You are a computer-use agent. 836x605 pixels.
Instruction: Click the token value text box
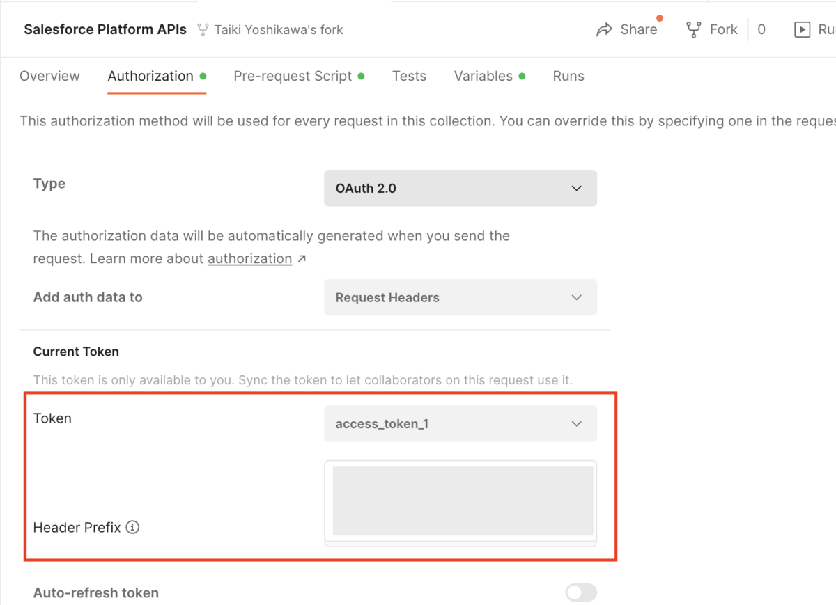(x=460, y=501)
